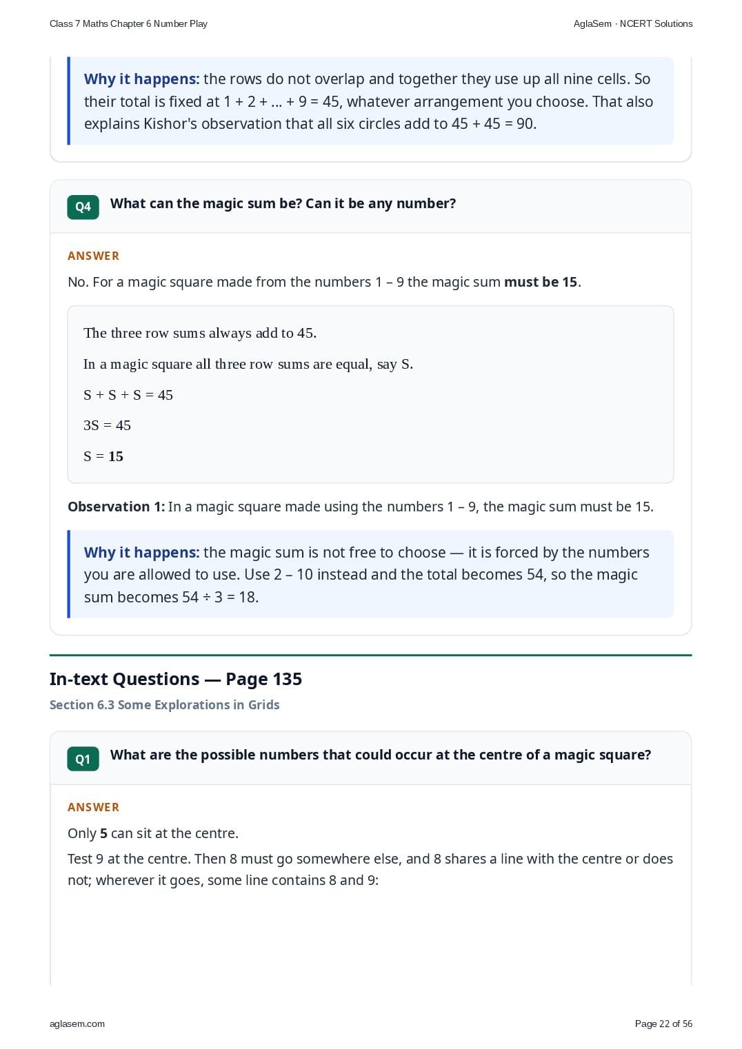Click the ANSWER label under Q1
Screen dimensions: 742x1049
click(94, 807)
